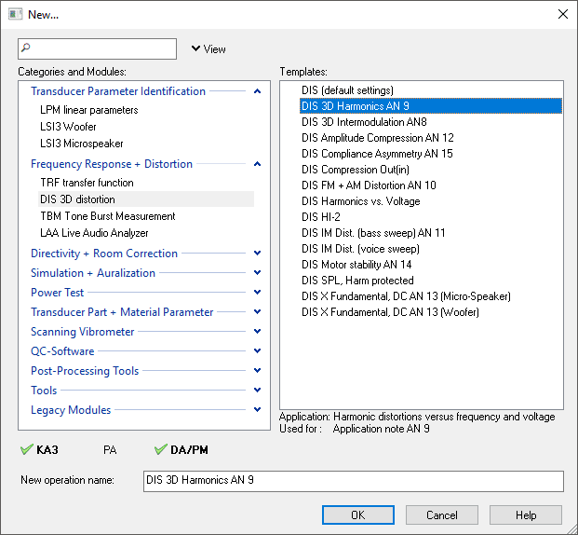The image size is (578, 535).
Task: Open the View dropdown
Action: (x=208, y=49)
